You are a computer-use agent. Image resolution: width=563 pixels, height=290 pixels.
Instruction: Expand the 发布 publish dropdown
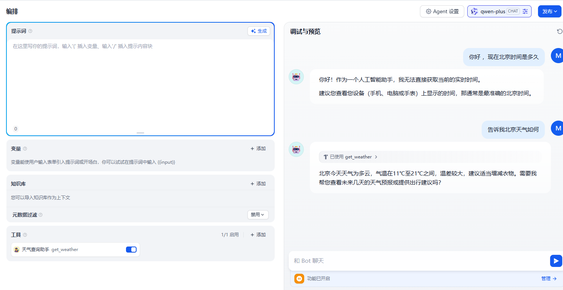pos(549,11)
